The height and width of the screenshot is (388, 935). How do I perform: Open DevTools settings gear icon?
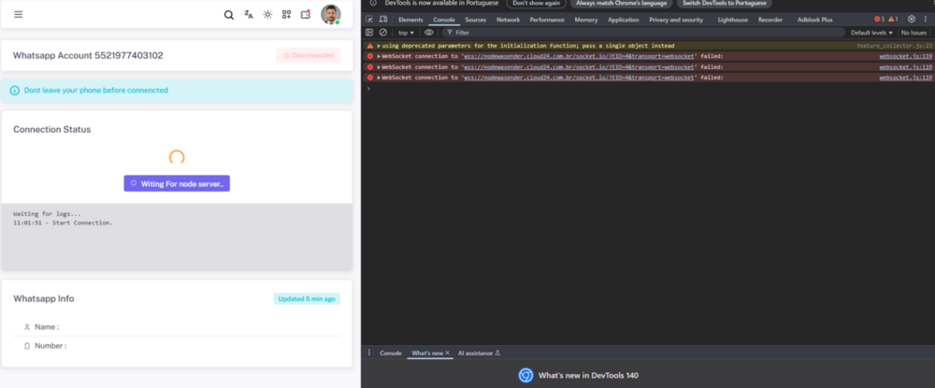[911, 19]
